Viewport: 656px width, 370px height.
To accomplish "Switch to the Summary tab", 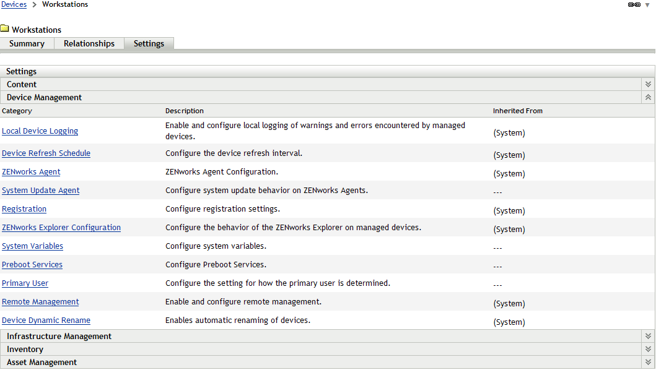I will click(x=27, y=43).
